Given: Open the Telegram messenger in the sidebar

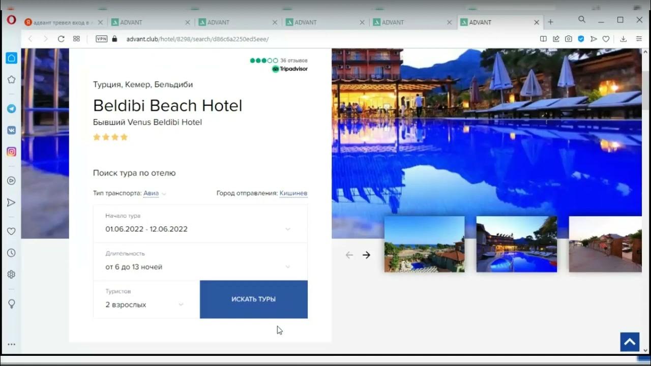Looking at the screenshot, I should [11, 109].
